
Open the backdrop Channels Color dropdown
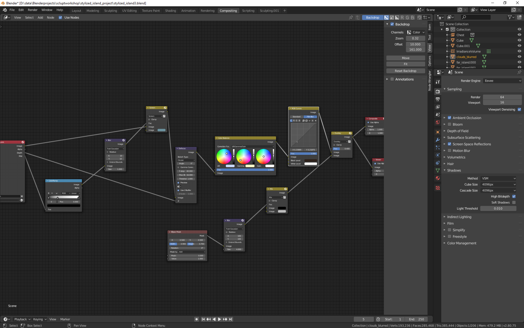point(416,32)
